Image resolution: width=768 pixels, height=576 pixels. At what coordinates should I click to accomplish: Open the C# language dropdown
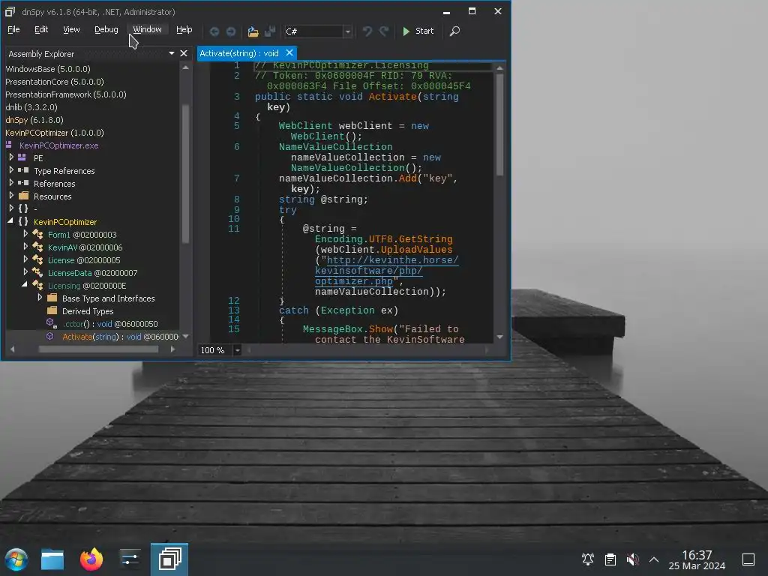click(x=347, y=31)
